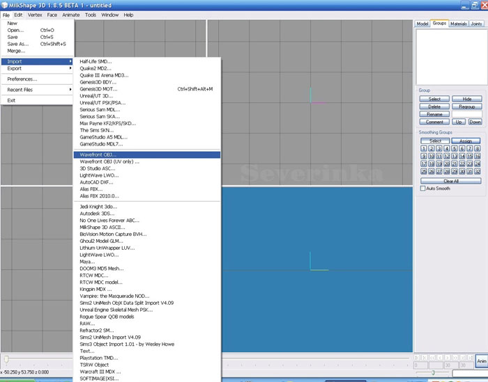The image size is (488, 382).
Task: Click the Regroup button
Action: tap(466, 106)
